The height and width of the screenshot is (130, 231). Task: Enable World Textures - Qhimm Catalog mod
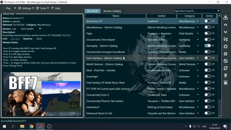[208, 64]
